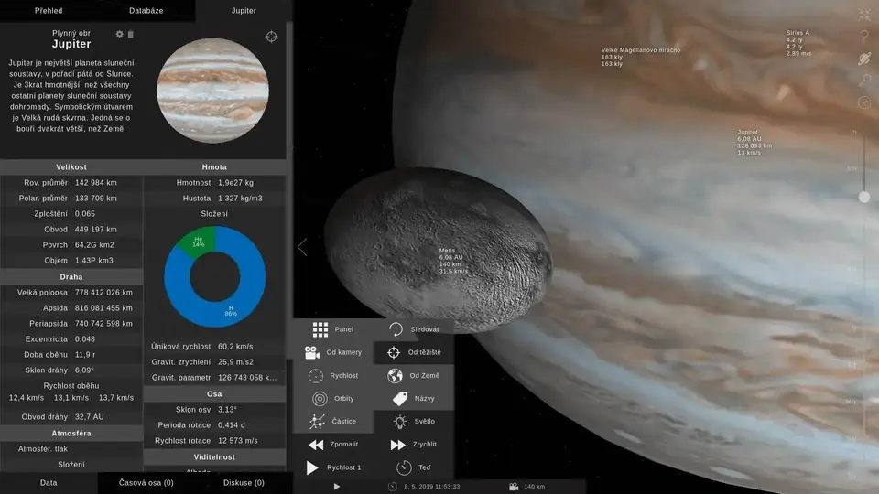Click the Viditelnost section header
This screenshot has height=494, width=879.
tap(214, 457)
